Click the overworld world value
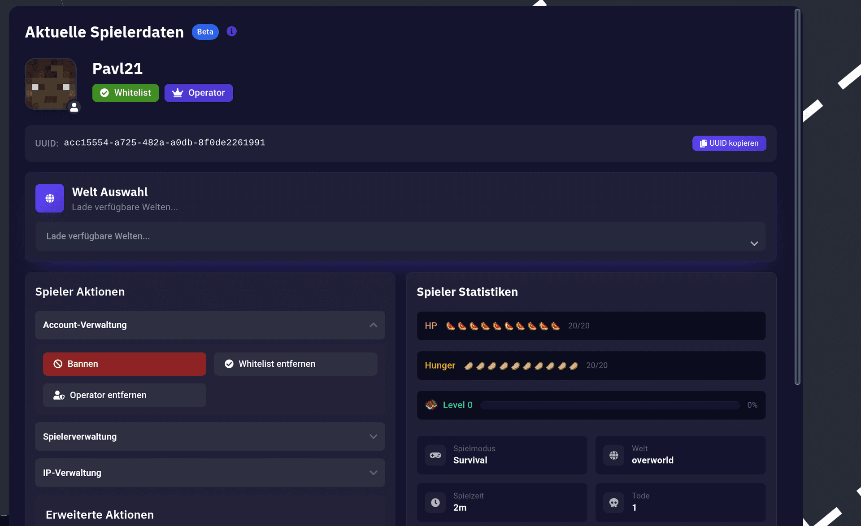 tap(652, 461)
